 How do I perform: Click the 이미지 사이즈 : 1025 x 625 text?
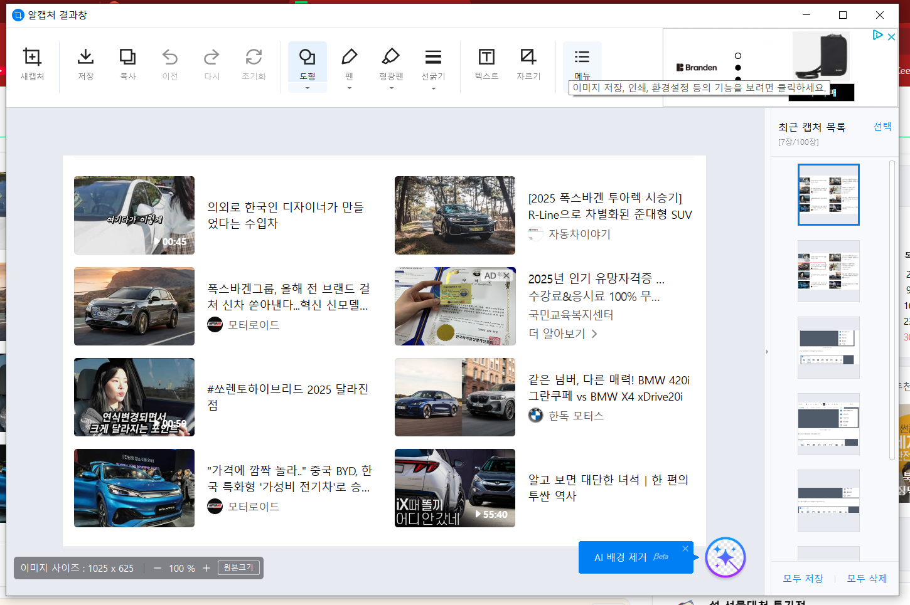click(77, 568)
